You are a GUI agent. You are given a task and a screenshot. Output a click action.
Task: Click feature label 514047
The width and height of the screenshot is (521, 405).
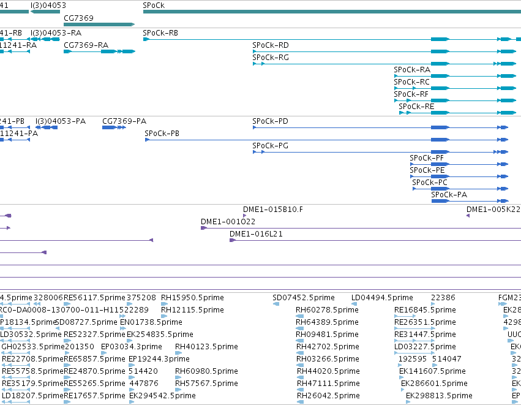446,360
